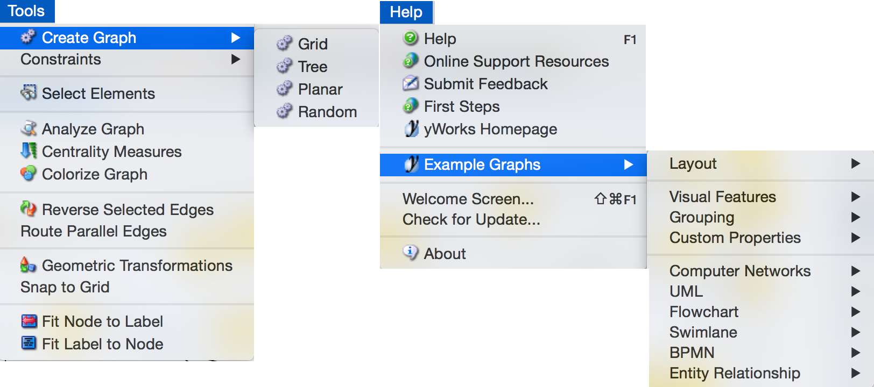
Task: Click the Fit Label to Node icon
Action: coord(29,343)
